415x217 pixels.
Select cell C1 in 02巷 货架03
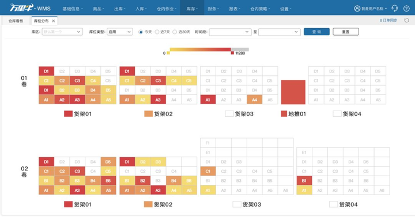click(x=207, y=172)
